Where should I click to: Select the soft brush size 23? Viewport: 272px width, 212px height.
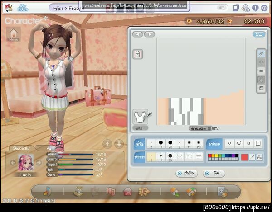pos(199,144)
